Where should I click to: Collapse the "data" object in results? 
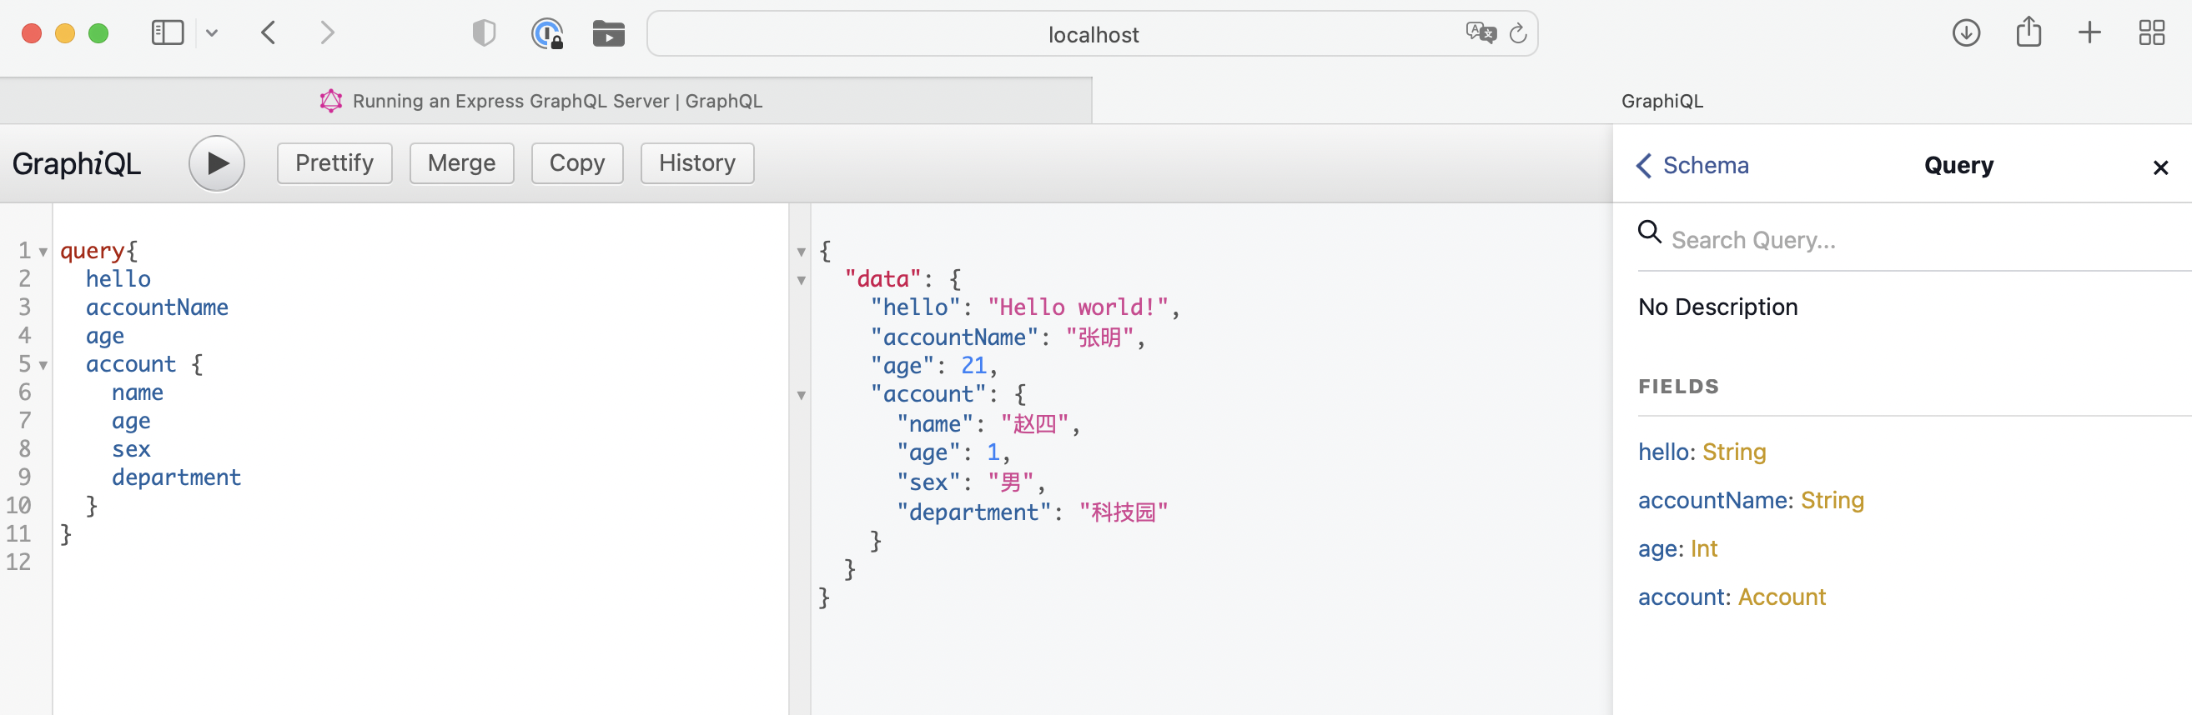click(801, 281)
